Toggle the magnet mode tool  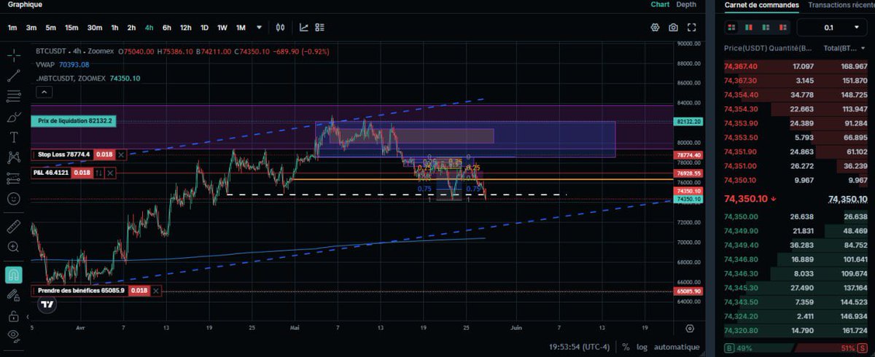13,275
